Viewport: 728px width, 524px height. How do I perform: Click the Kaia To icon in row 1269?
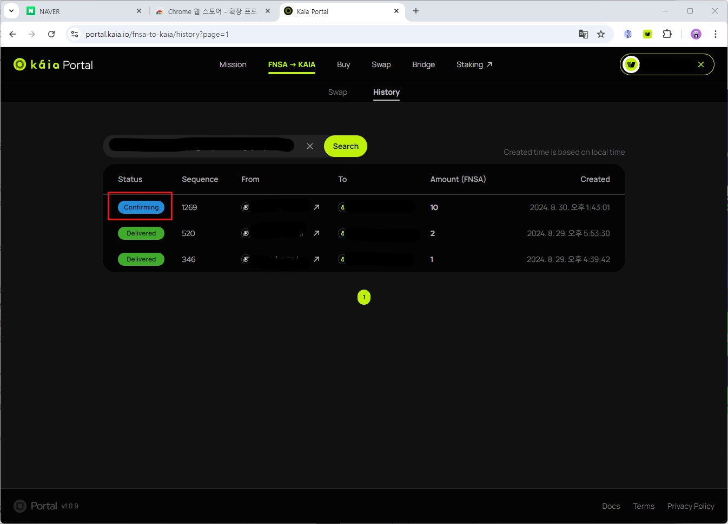coord(342,207)
